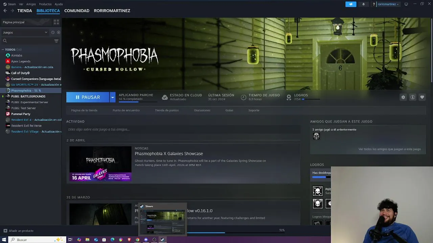The image size is (433, 243).
Task: Open the Ver menu
Action: (x=21, y=4)
